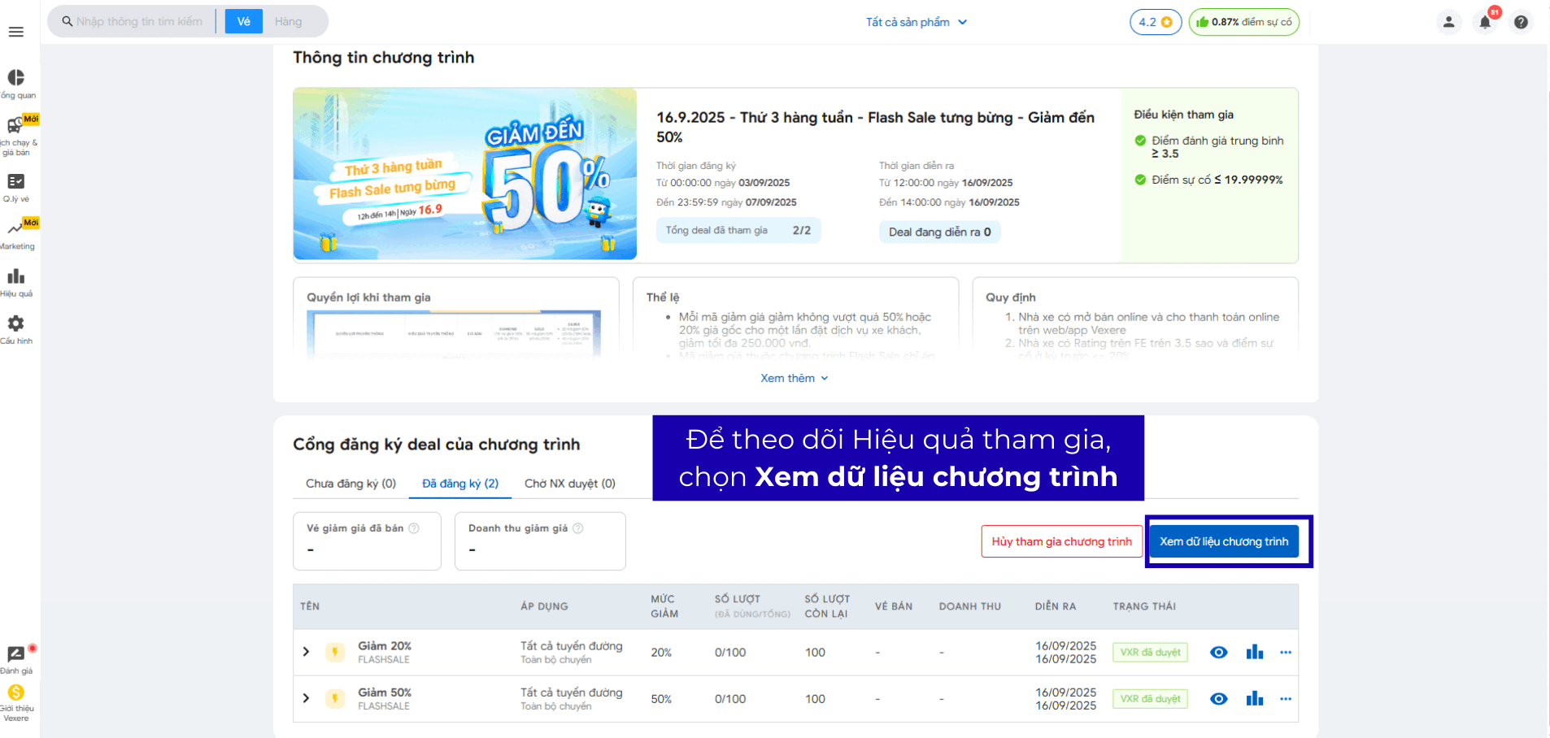Expand Xem thêm to show more details
This screenshot has height=738, width=1550.
794,378
